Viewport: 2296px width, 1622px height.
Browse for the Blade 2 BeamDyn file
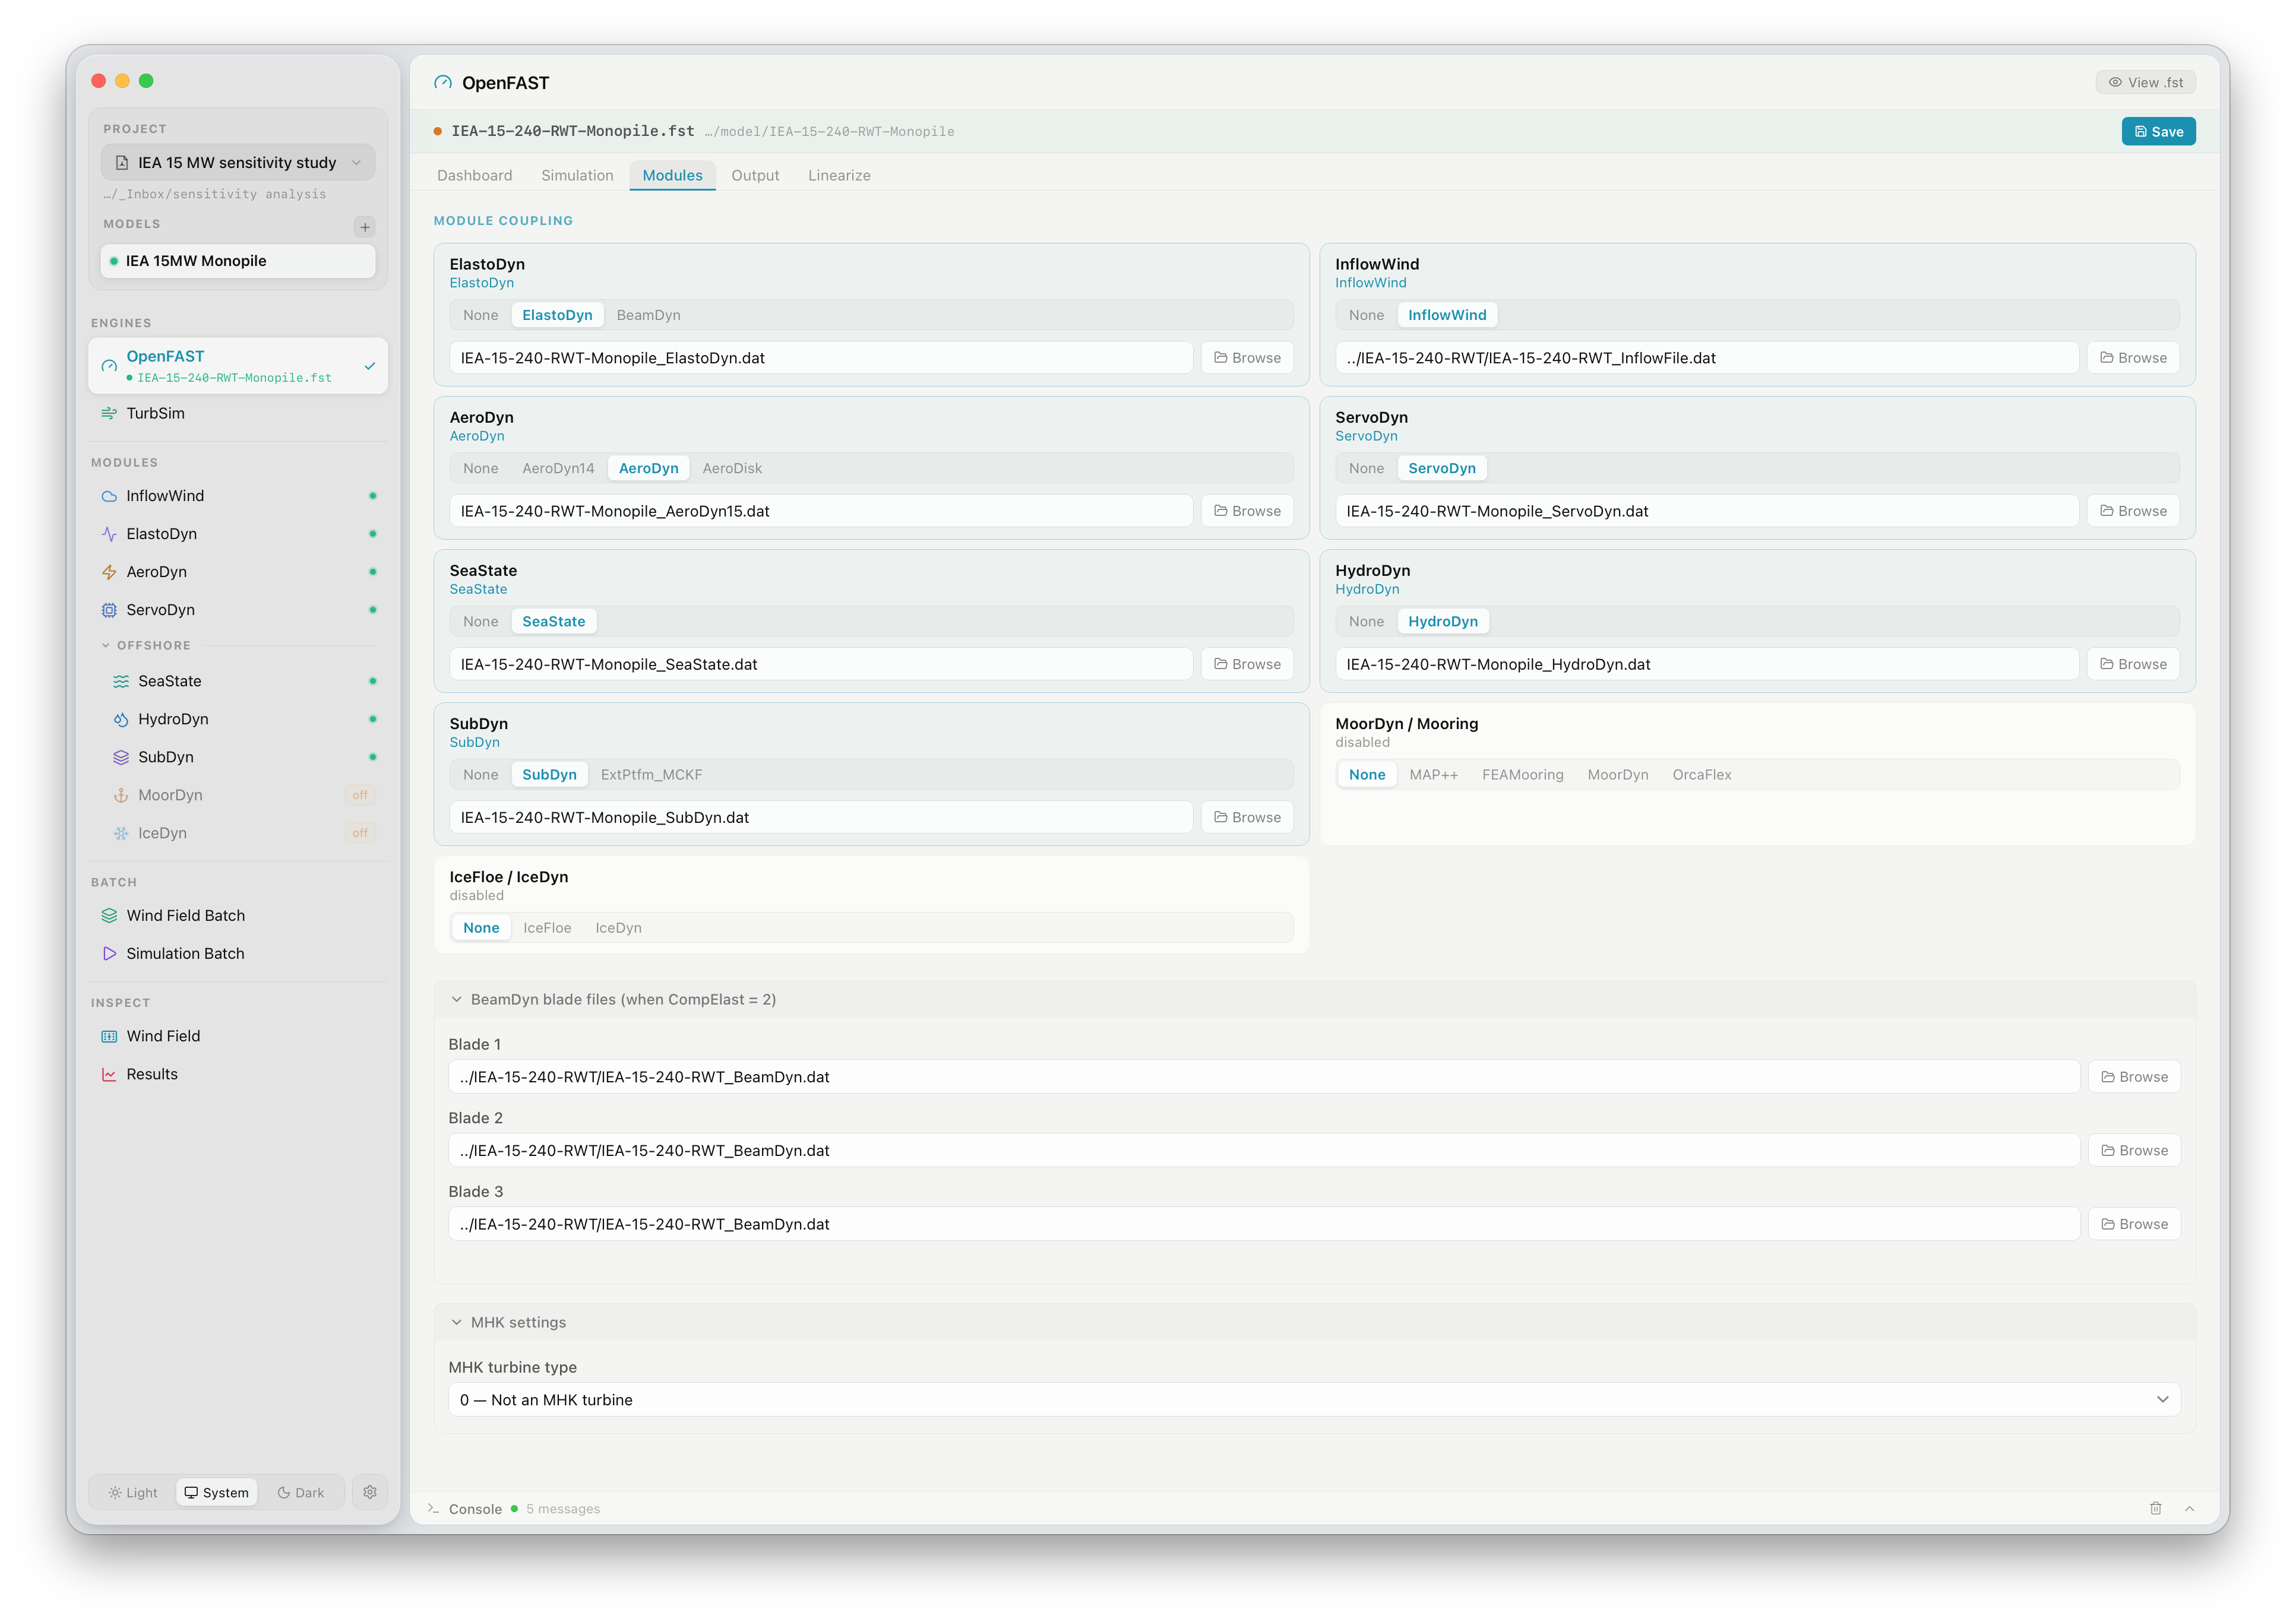[2134, 1150]
